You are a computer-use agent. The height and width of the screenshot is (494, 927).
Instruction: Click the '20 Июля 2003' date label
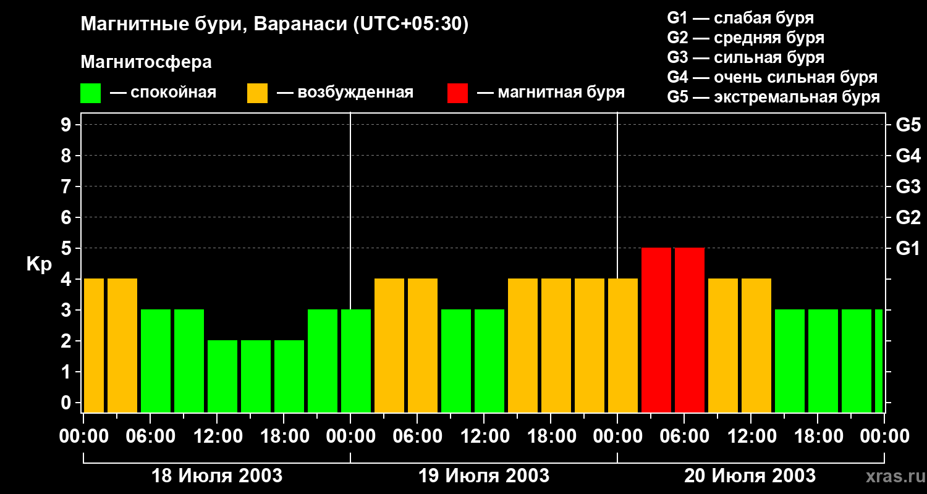750,476
